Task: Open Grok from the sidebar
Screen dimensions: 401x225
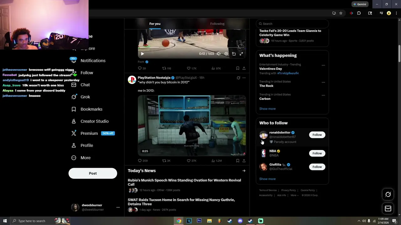Action: [81, 97]
